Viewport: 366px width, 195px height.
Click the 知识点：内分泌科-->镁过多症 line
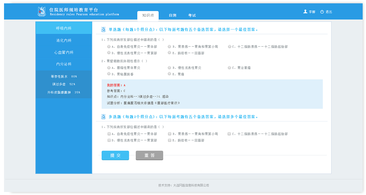[138, 96]
